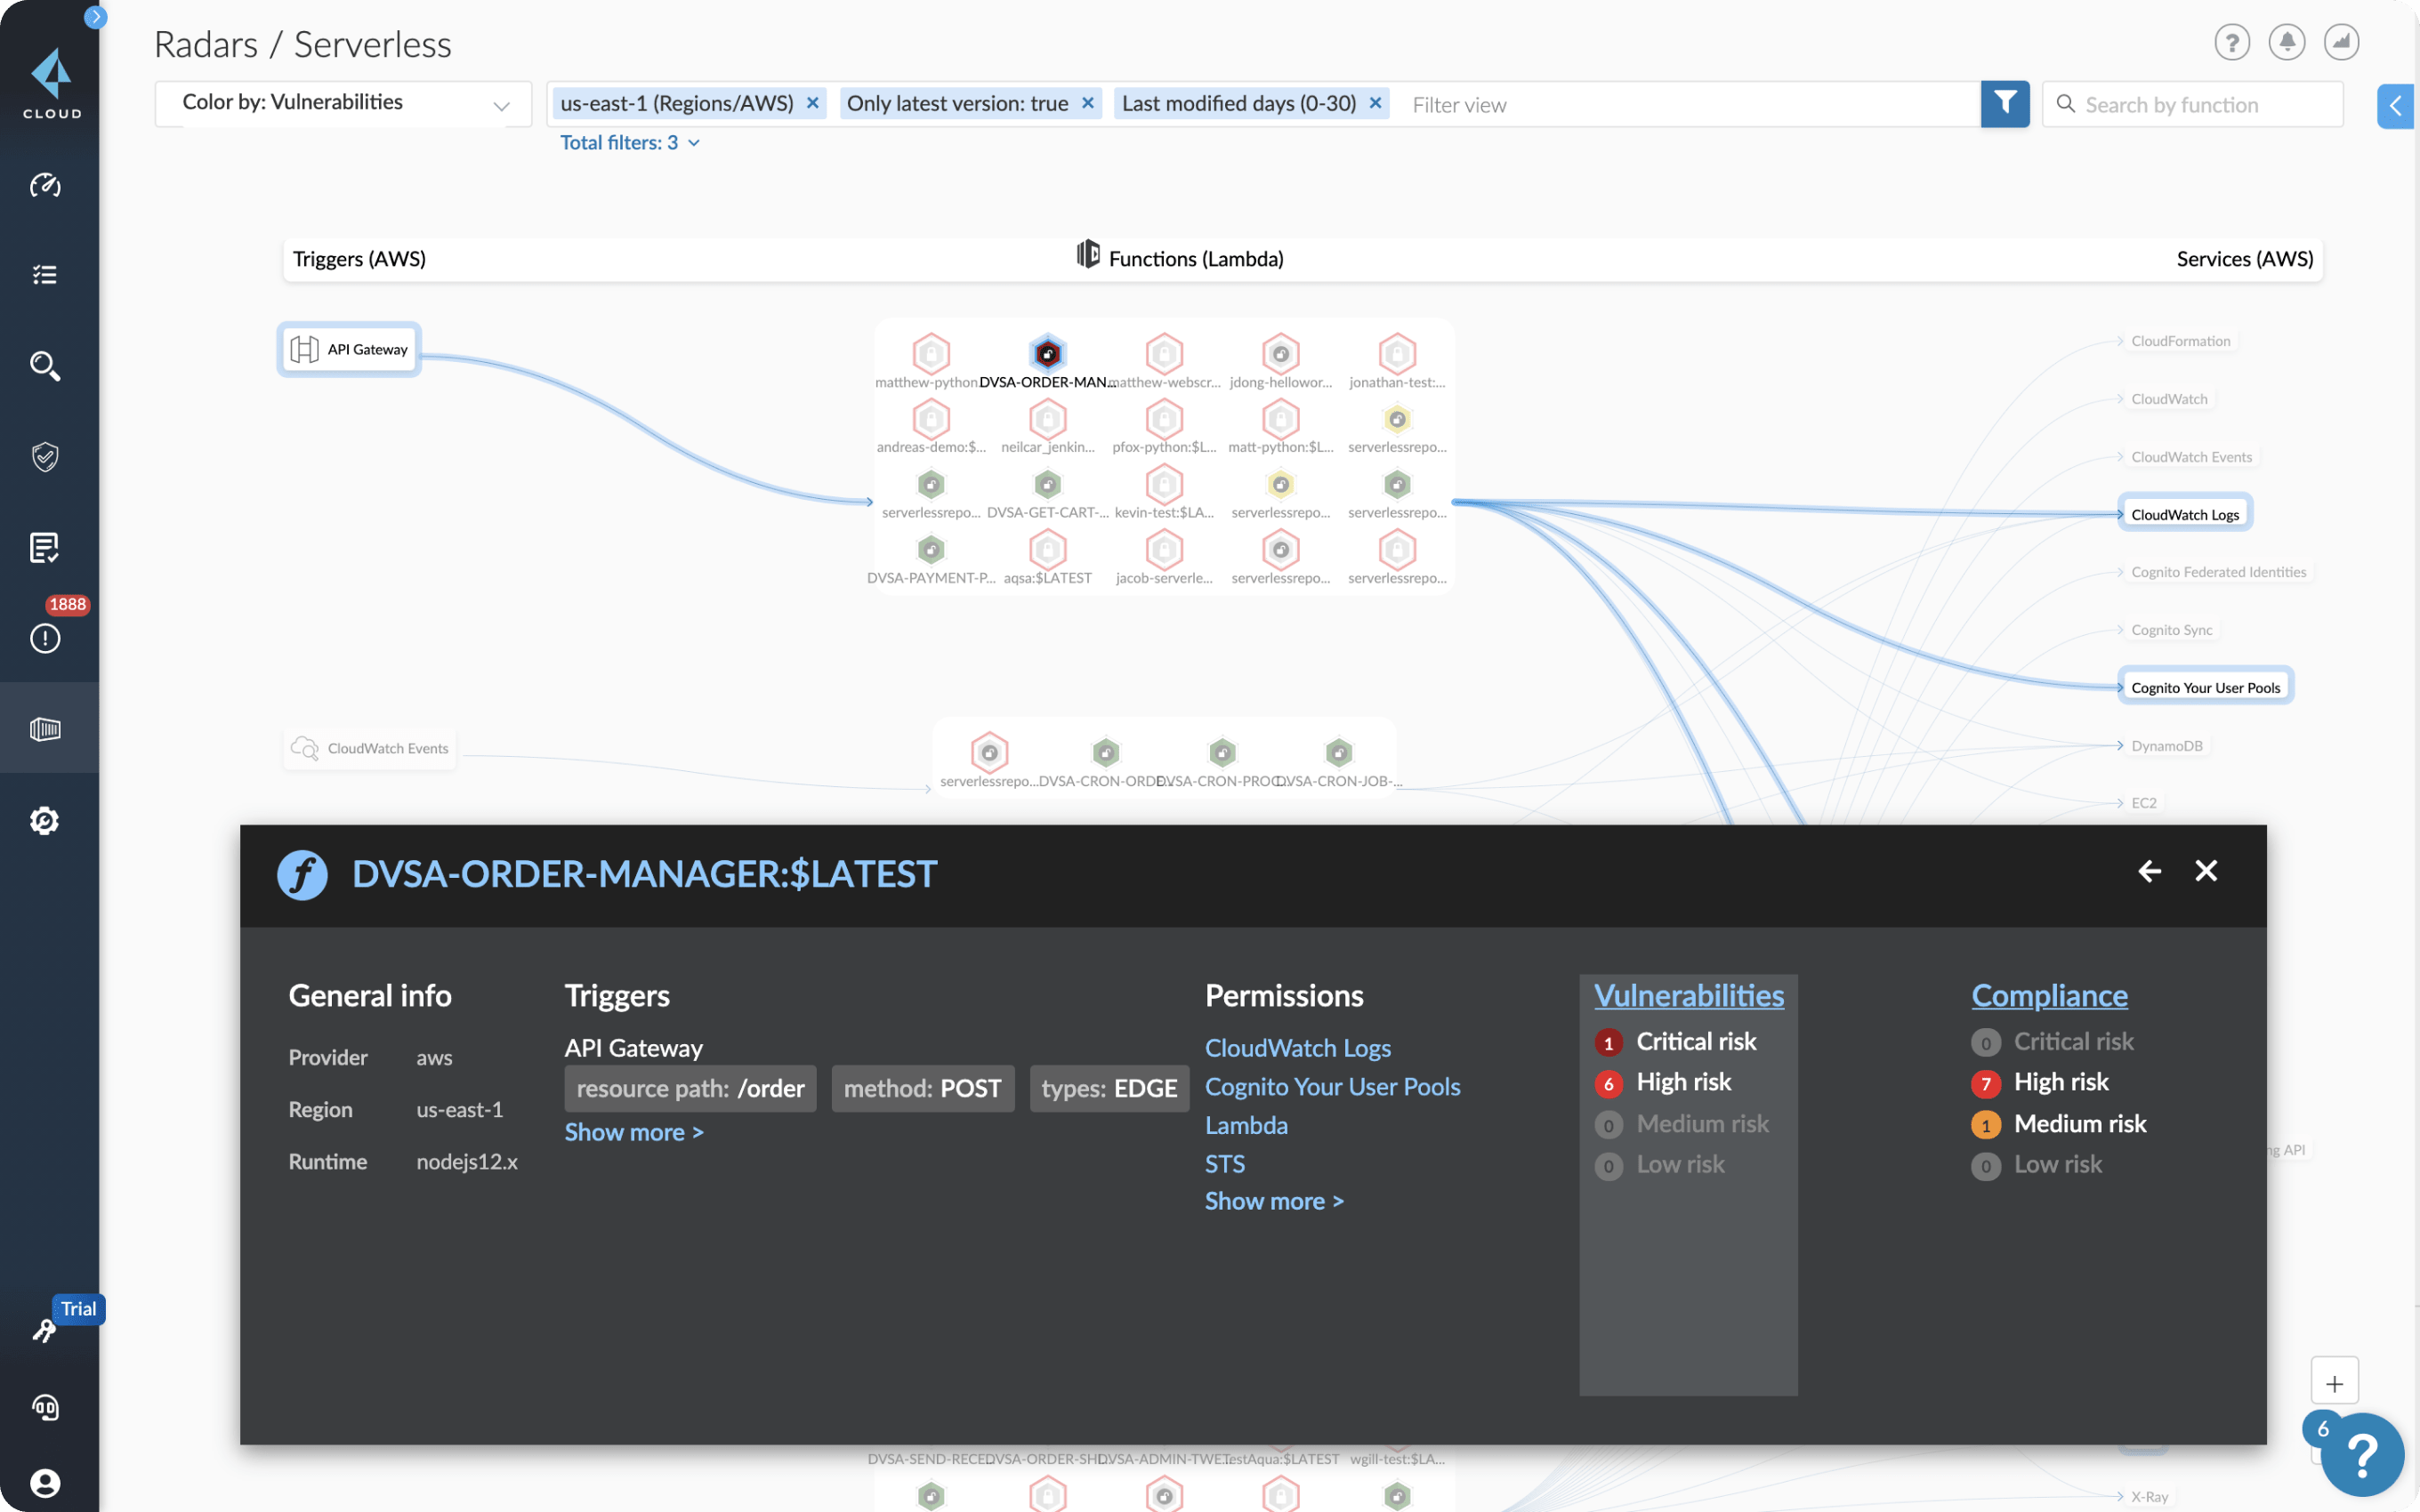Apply filters with the funnel button

[2004, 103]
